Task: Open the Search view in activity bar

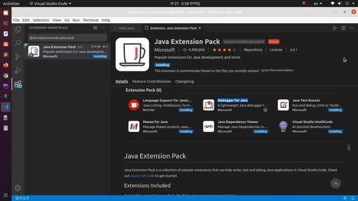Action: tap(18, 43)
